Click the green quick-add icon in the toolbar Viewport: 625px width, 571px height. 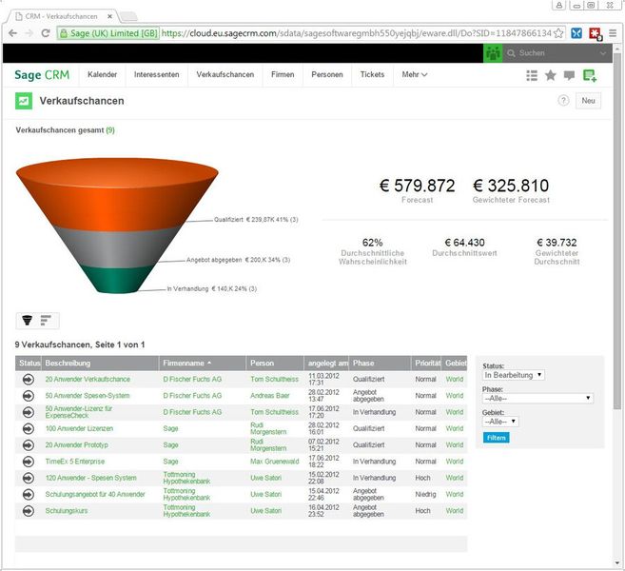[x=590, y=75]
